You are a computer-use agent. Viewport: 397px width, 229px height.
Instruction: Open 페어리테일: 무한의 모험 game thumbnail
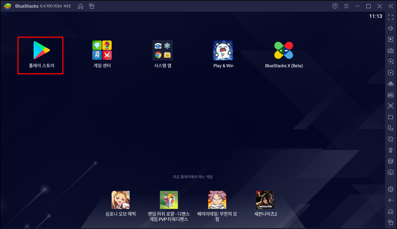point(217,200)
